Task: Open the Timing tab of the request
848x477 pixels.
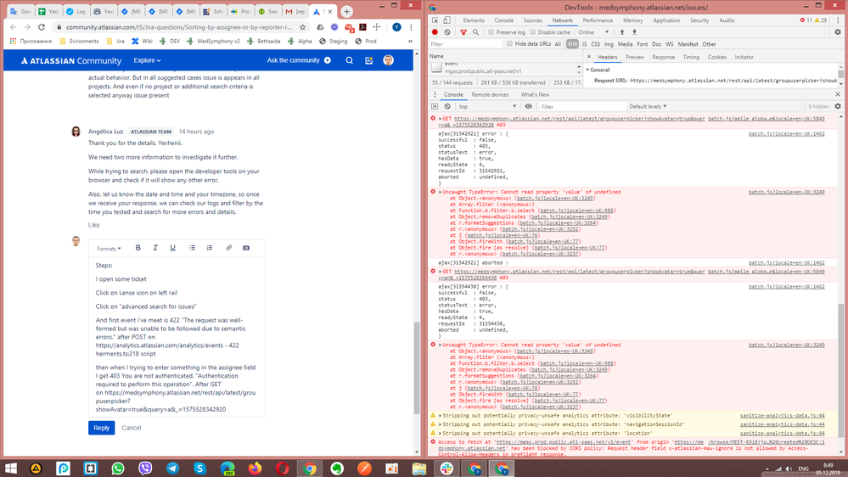Action: point(691,57)
